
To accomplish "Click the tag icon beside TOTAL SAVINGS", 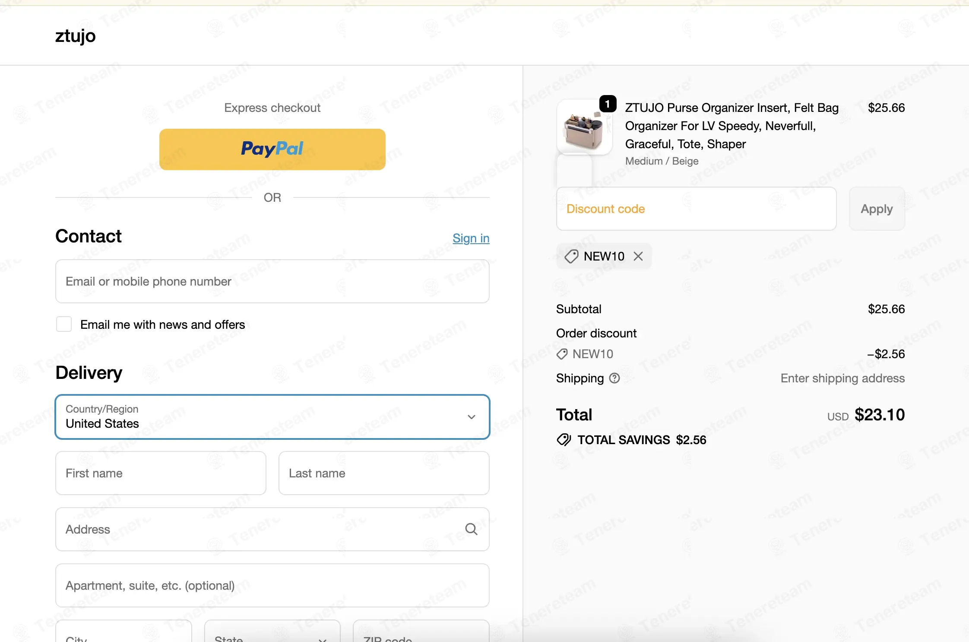I will (564, 440).
